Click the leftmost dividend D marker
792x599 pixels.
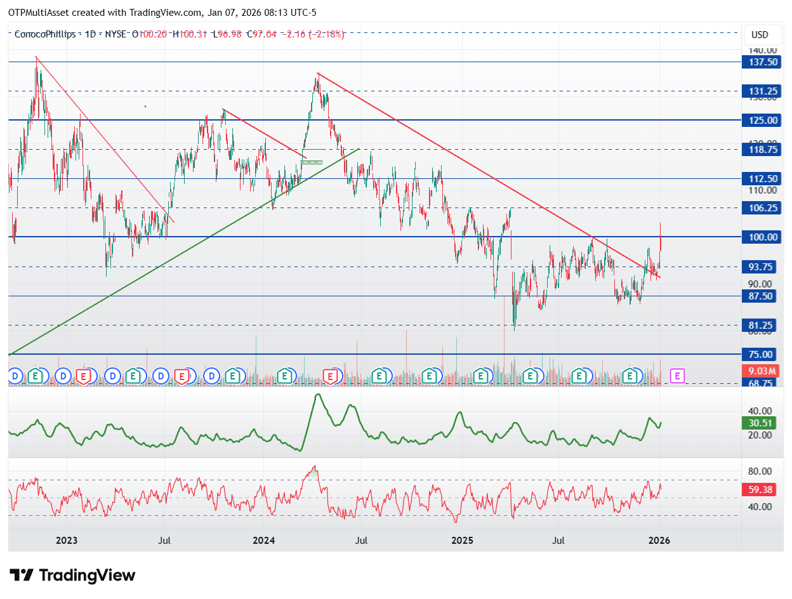click(15, 376)
